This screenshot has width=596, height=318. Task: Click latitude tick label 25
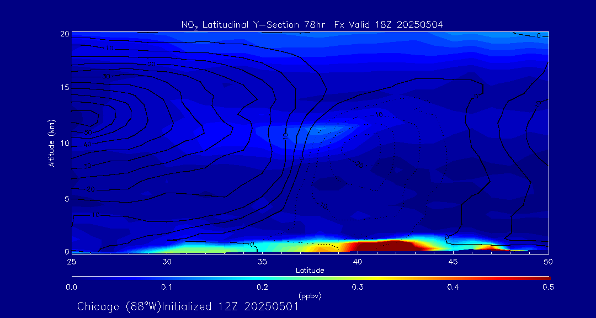(71, 261)
